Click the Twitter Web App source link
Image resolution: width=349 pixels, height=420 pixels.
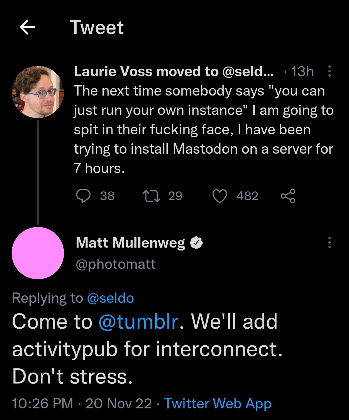coord(217,404)
